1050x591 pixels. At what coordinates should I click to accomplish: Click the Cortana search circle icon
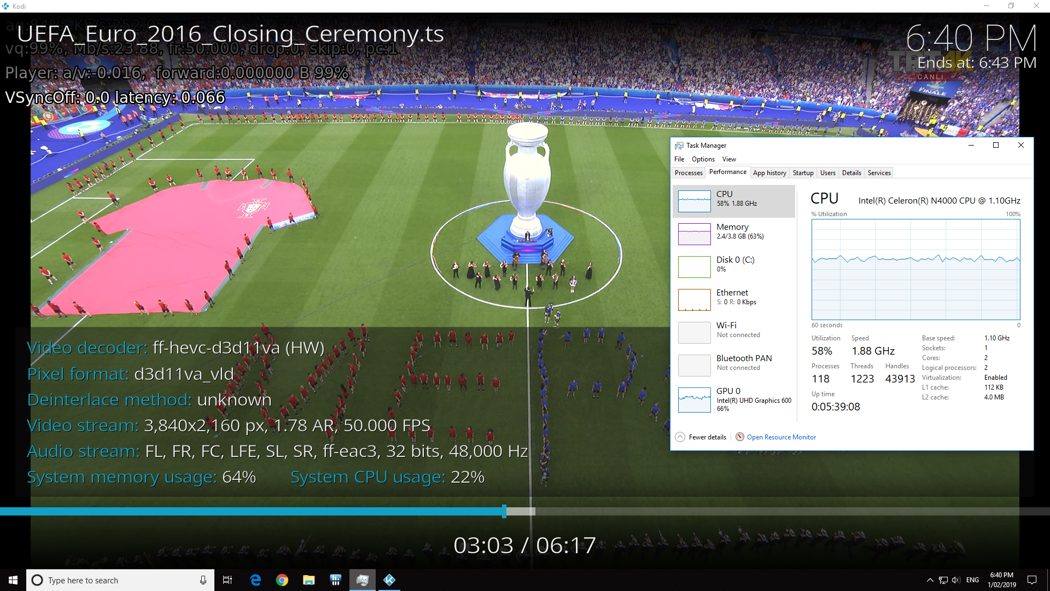(37, 580)
